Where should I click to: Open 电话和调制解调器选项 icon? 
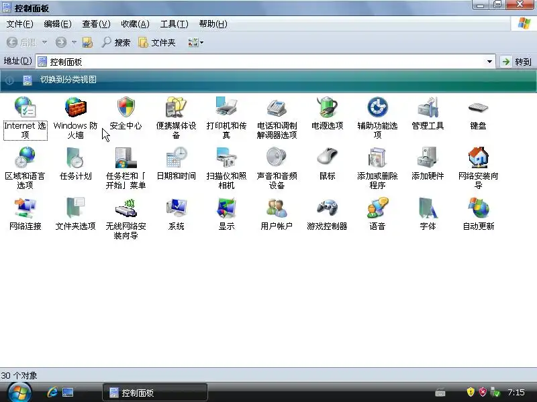point(277,107)
